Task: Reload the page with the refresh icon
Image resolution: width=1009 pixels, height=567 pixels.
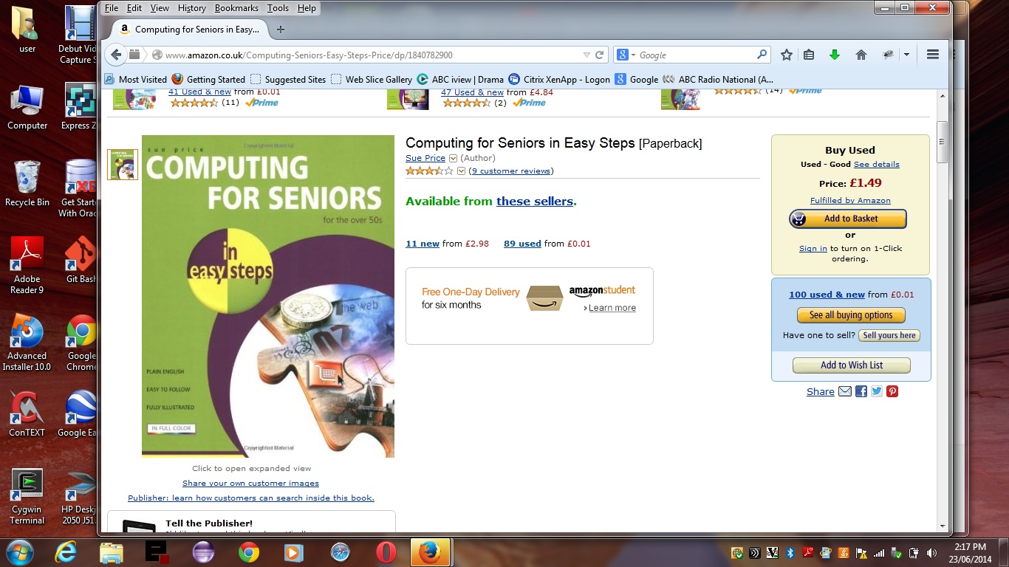Action: 600,55
